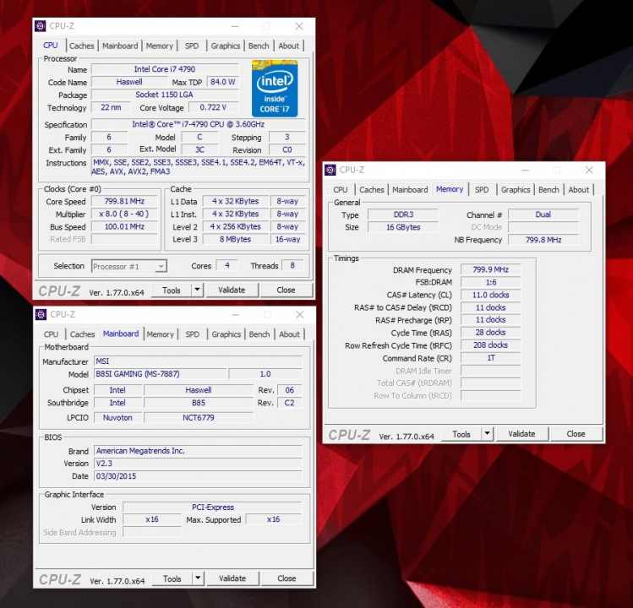This screenshot has width=633, height=608.
Task: Minimize the CPU tab CPU-Z window
Action: click(x=235, y=26)
